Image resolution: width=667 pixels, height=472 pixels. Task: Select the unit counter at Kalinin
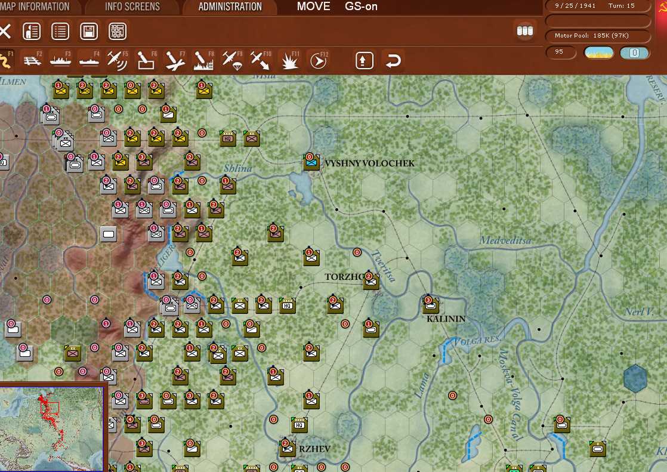tap(431, 305)
